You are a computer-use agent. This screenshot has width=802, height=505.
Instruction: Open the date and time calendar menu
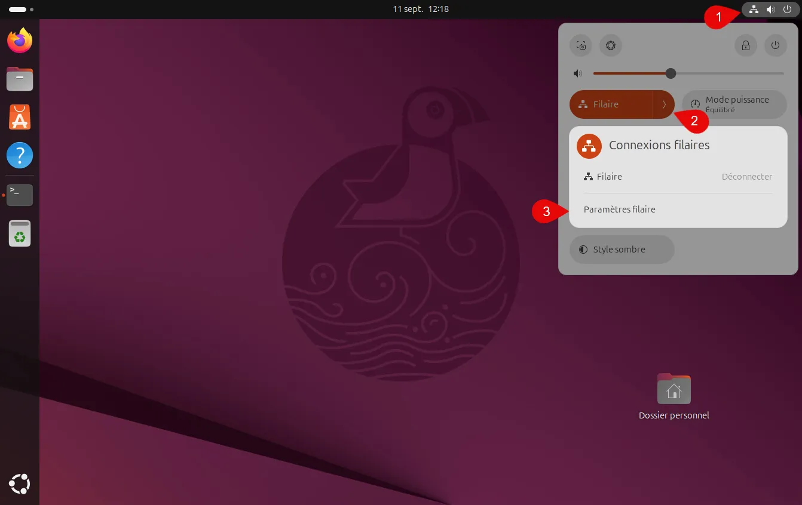[x=421, y=10]
